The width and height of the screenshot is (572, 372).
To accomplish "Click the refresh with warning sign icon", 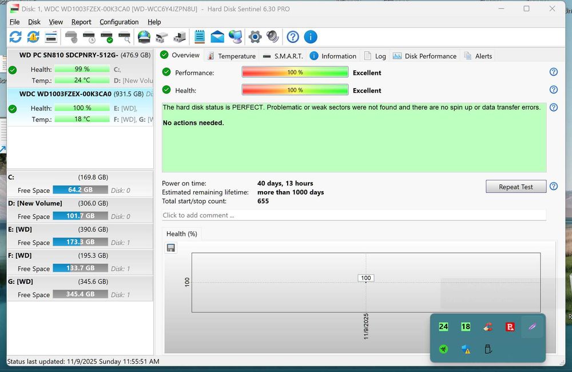I will pos(33,37).
